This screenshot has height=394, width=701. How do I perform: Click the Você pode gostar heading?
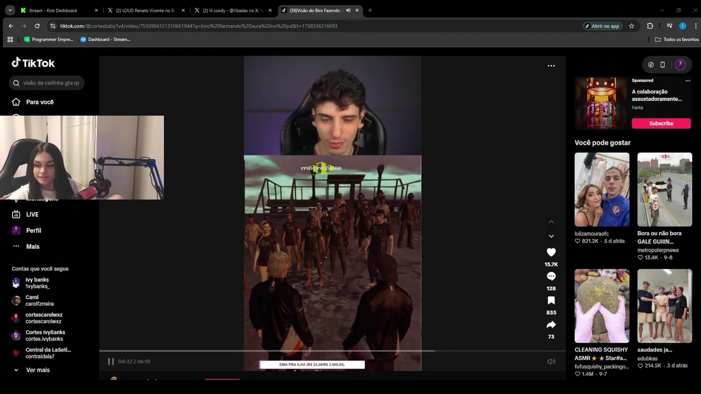tap(602, 143)
